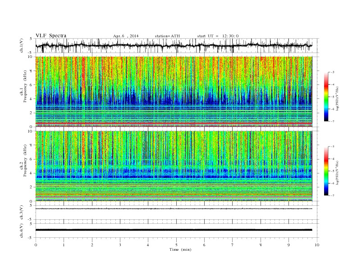
Task: Select the "start UT = 12:30:0" text
Action: click(x=218, y=36)
